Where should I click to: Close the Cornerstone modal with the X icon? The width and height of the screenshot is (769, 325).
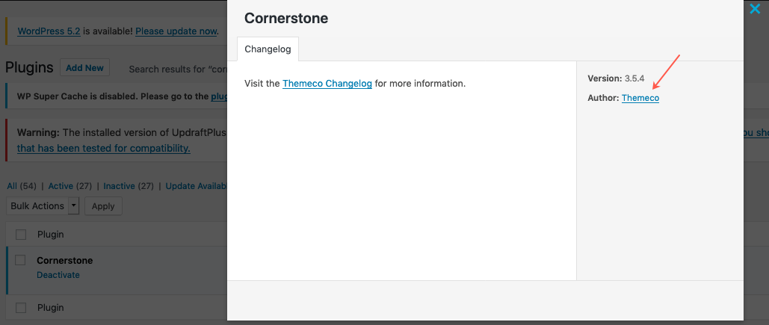pyautogui.click(x=754, y=10)
